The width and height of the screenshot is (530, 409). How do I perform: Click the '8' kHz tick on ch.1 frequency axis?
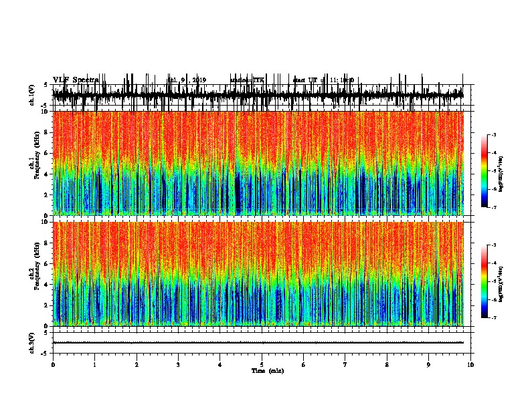pos(46,132)
